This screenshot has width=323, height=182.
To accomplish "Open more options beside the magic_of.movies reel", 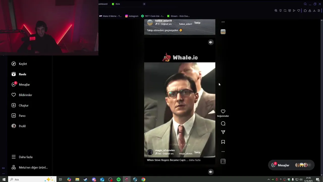I will (223, 152).
